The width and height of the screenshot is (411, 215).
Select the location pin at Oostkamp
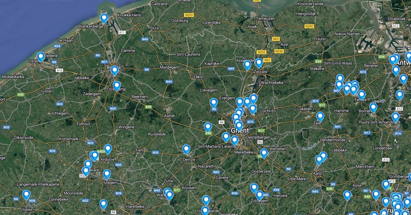click(x=117, y=86)
